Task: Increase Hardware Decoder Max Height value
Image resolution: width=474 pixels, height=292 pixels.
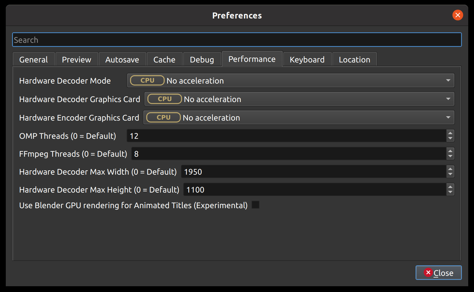Action: tap(450, 187)
